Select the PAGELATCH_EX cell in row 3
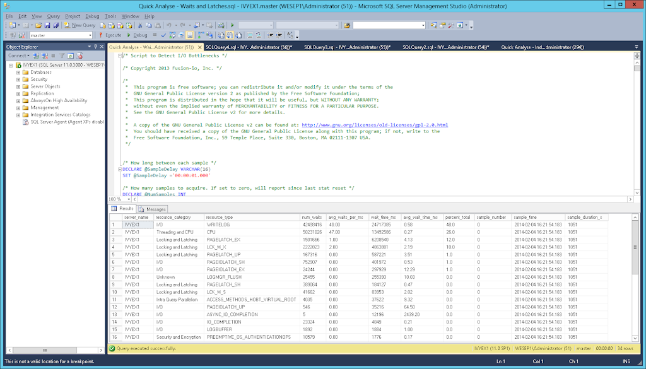 point(252,240)
